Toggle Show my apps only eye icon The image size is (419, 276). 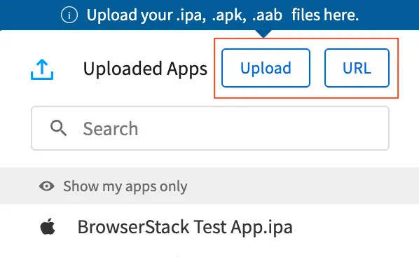47,186
